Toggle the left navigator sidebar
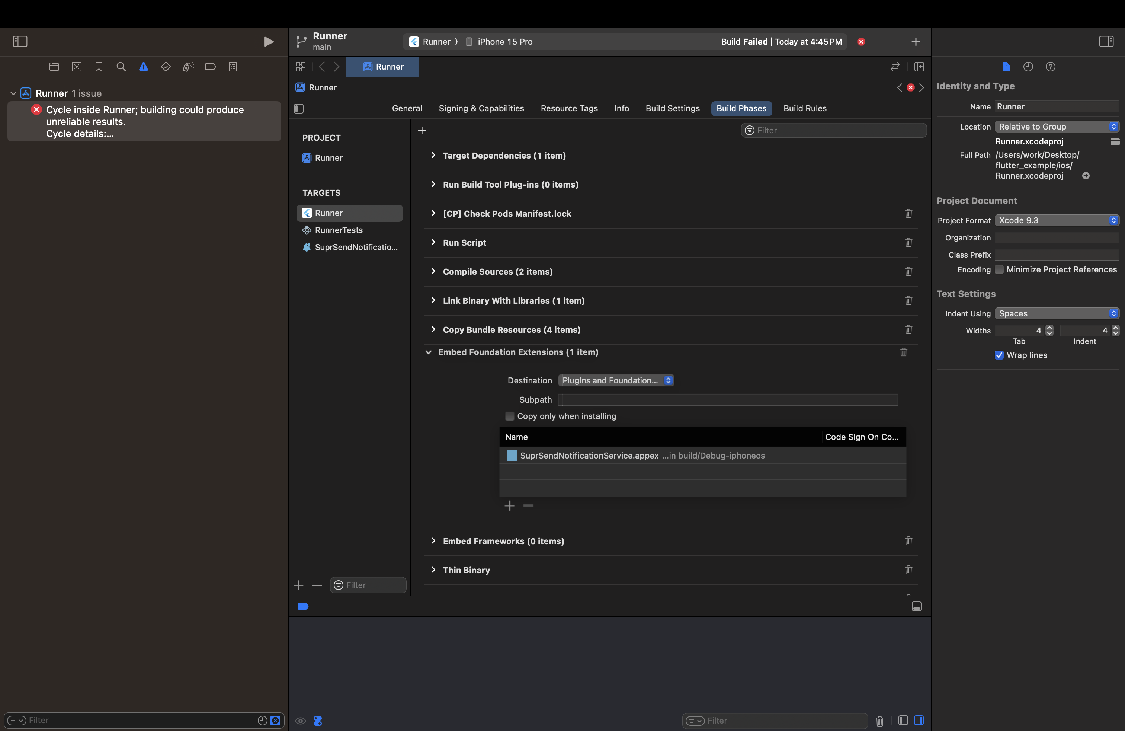This screenshot has height=731, width=1125. click(x=20, y=42)
